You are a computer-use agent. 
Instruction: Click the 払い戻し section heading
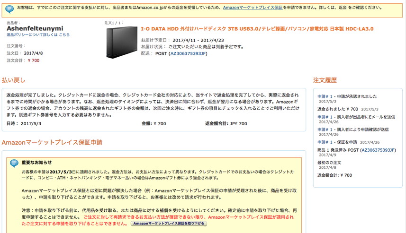13,80
